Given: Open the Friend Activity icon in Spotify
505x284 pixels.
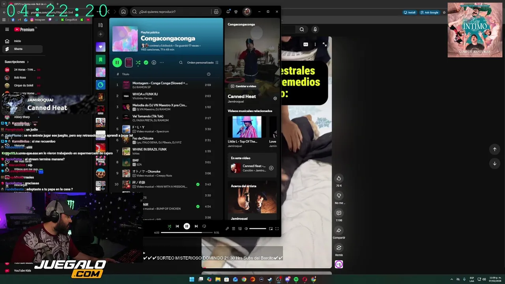Looking at the screenshot, I should pyautogui.click(x=236, y=12).
